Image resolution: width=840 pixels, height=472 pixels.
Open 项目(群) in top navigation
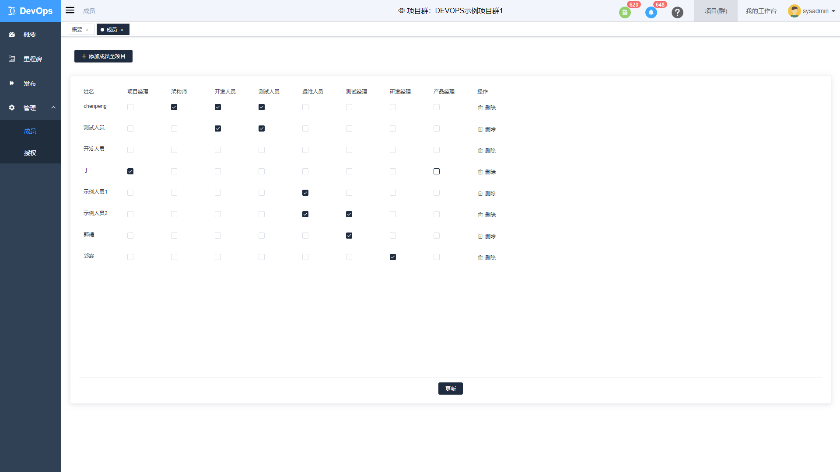click(x=716, y=11)
